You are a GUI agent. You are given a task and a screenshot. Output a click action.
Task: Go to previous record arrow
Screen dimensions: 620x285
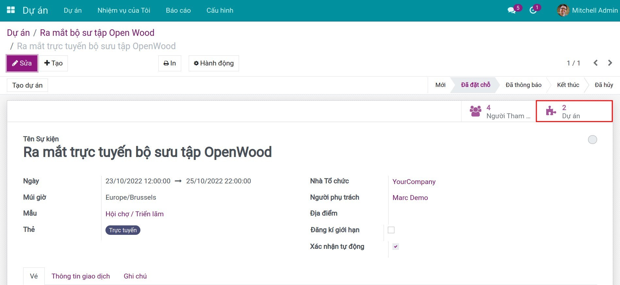click(x=596, y=63)
